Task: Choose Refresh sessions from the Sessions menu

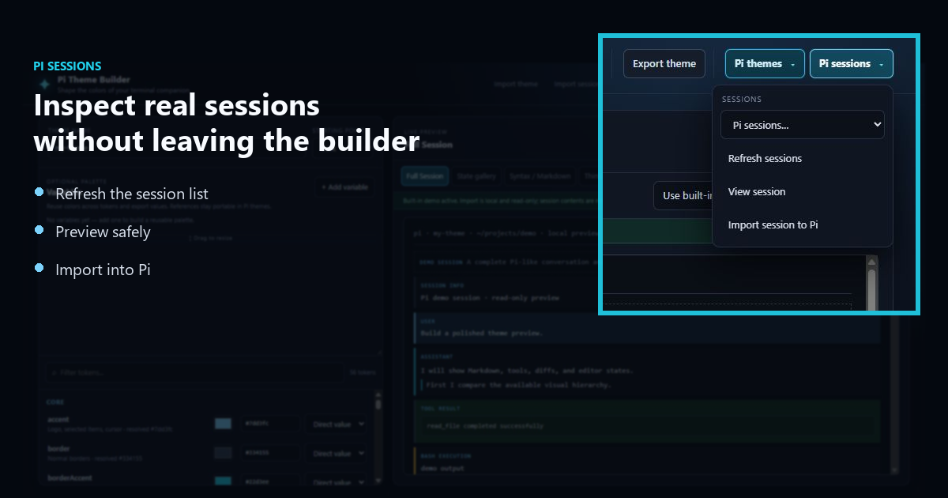Action: click(802, 158)
